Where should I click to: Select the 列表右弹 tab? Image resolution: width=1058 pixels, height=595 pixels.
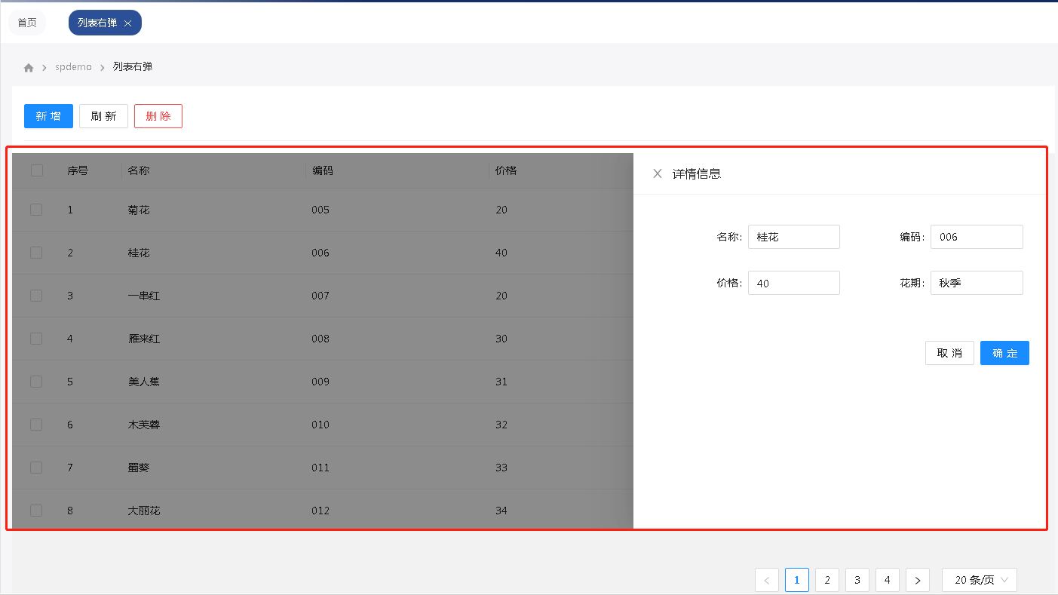pos(97,23)
